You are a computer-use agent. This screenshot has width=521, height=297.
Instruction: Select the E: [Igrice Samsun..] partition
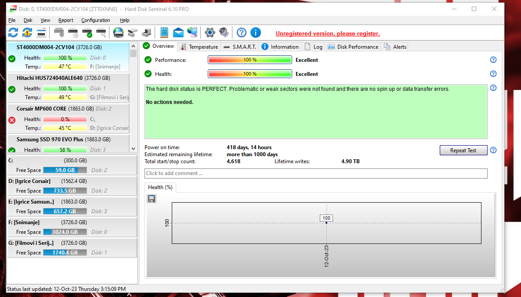(72, 206)
